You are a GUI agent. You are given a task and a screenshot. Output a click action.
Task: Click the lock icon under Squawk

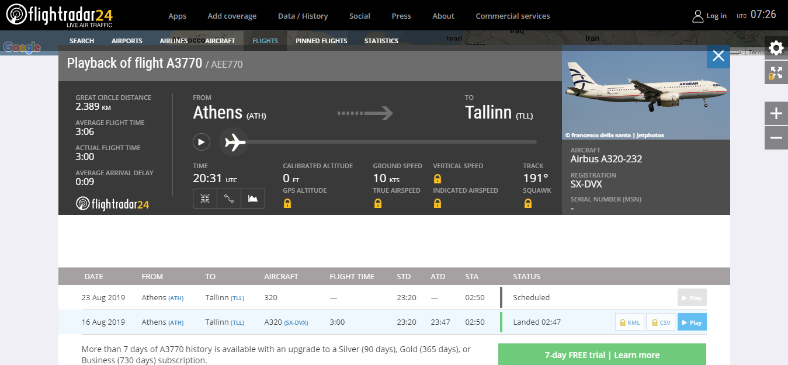coord(528,203)
